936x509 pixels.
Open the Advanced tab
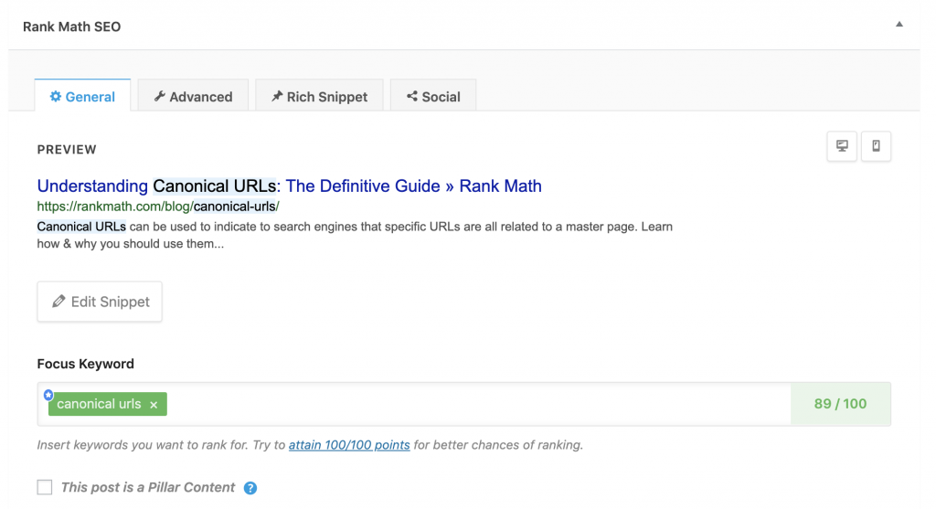(x=193, y=95)
